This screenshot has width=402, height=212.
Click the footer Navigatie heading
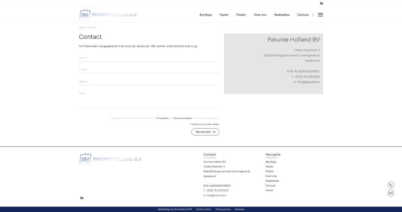273,155
